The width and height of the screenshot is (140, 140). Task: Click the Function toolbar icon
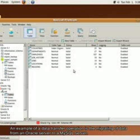pyautogui.click(x=54, y=33)
